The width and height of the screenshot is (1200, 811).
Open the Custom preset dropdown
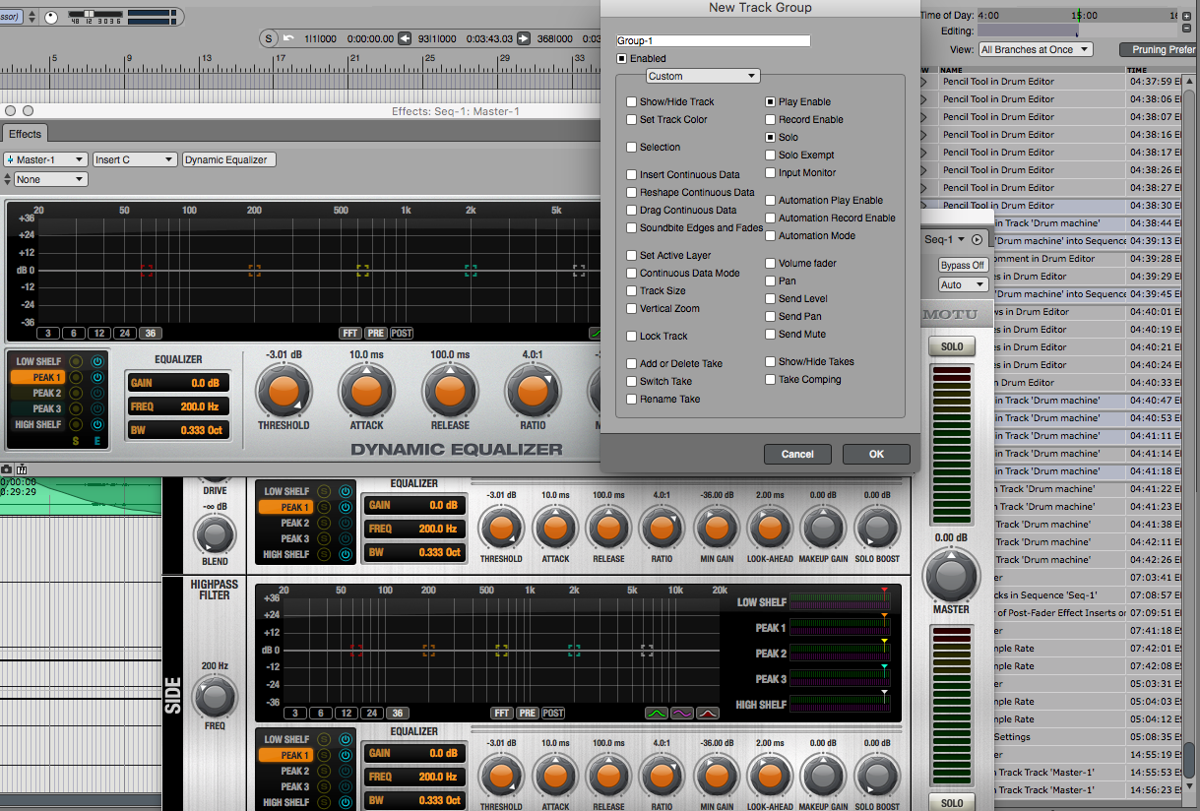click(x=702, y=76)
